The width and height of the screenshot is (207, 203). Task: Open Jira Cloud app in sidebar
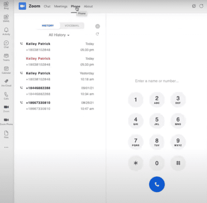pos(6,83)
